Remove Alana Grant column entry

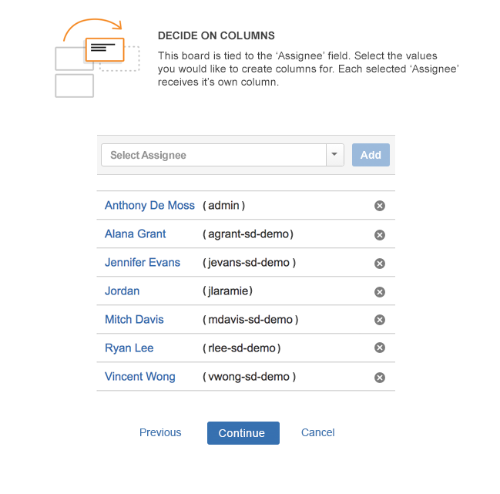(x=380, y=235)
